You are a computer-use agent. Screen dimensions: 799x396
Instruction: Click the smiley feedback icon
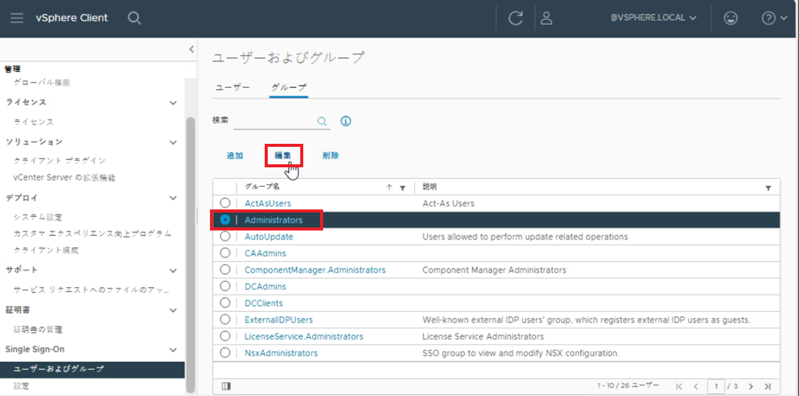pos(731,18)
